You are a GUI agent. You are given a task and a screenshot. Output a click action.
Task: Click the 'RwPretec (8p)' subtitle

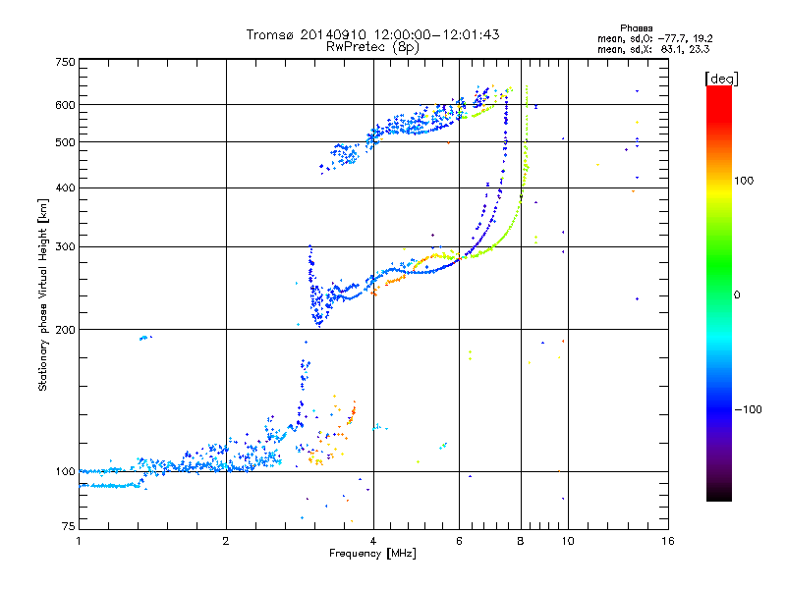[x=372, y=47]
